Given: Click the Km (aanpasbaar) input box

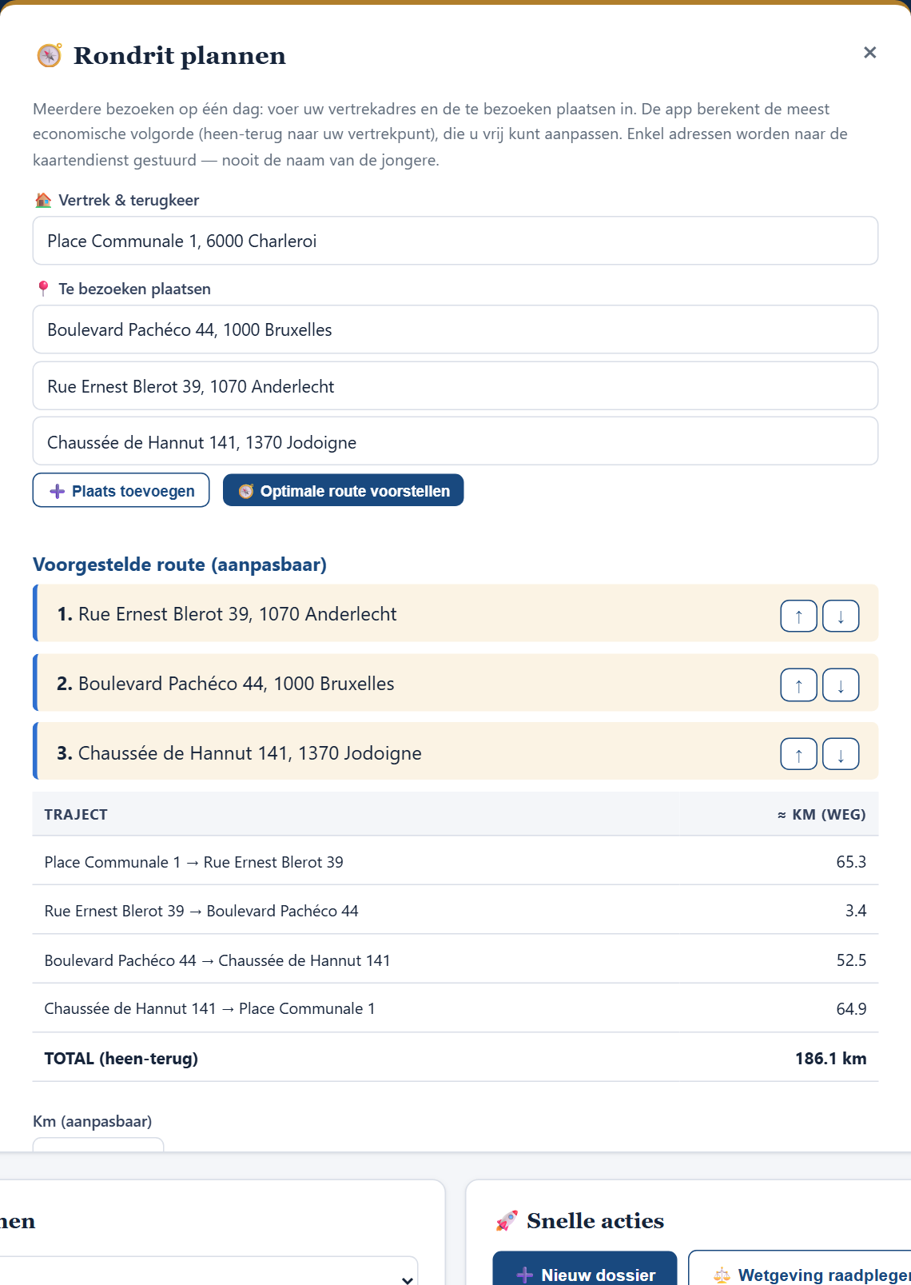Looking at the screenshot, I should tap(98, 1145).
